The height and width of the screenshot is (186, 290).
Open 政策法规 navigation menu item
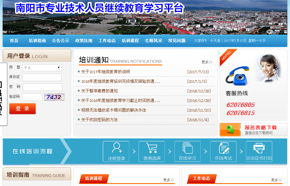click(x=84, y=41)
